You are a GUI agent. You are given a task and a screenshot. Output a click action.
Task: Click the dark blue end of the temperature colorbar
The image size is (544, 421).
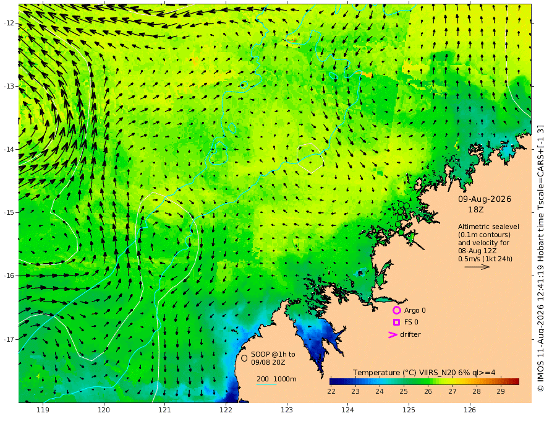tap(334, 382)
